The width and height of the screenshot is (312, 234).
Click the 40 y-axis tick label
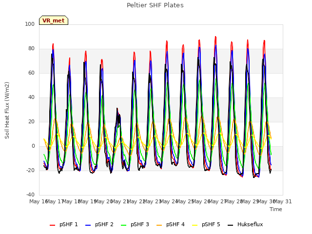[x=31, y=97]
